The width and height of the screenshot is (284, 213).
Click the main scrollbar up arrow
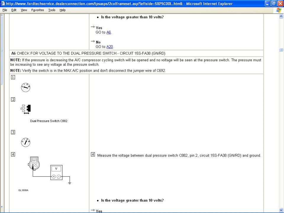click(281, 16)
